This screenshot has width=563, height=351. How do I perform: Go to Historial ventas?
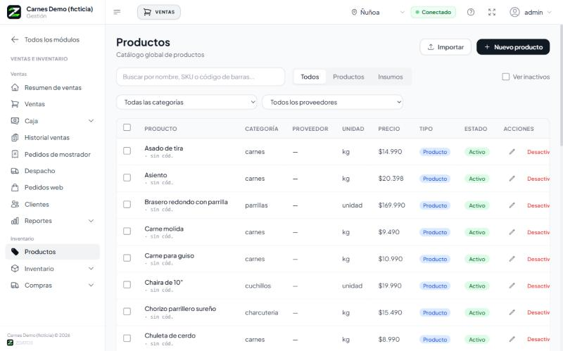click(x=52, y=137)
